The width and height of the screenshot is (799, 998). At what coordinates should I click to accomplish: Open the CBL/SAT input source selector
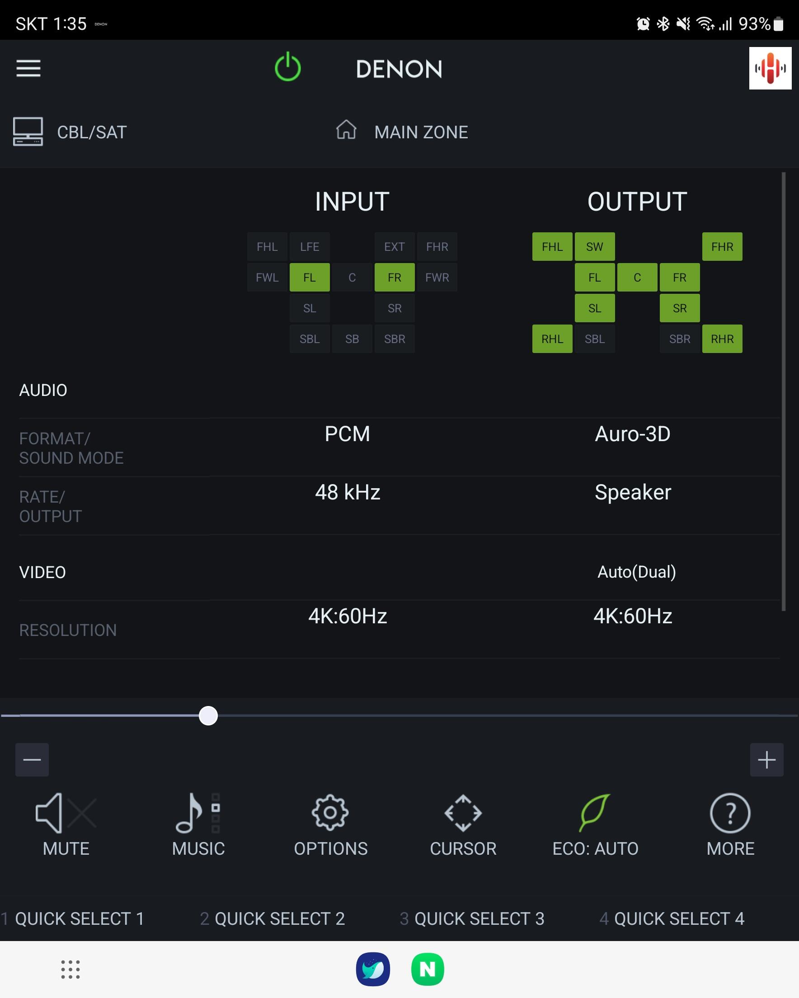point(92,132)
